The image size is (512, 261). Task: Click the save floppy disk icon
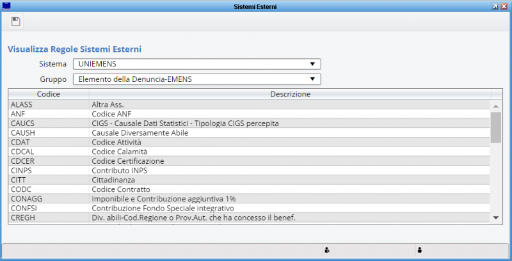point(15,22)
